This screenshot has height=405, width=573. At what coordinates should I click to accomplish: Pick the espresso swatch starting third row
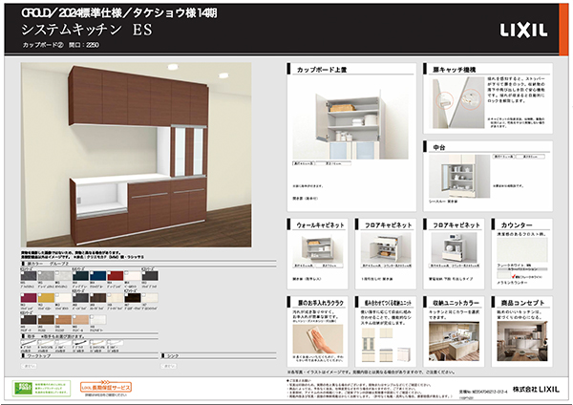point(29,320)
